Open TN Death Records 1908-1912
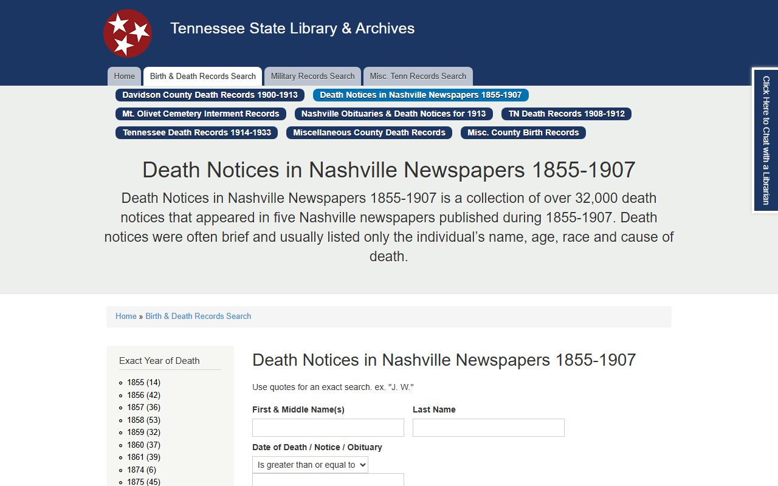Viewport: 778px width, 486px height. 566,114
